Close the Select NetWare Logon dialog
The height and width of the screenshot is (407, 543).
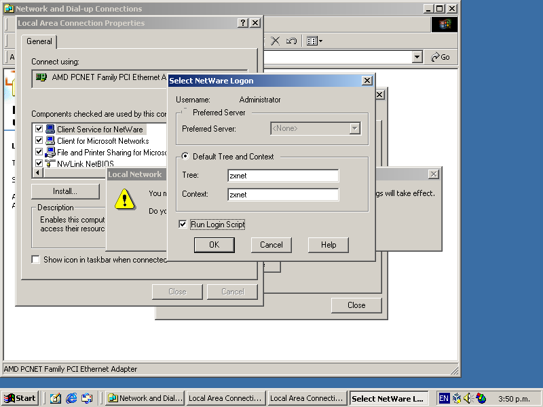(367, 81)
